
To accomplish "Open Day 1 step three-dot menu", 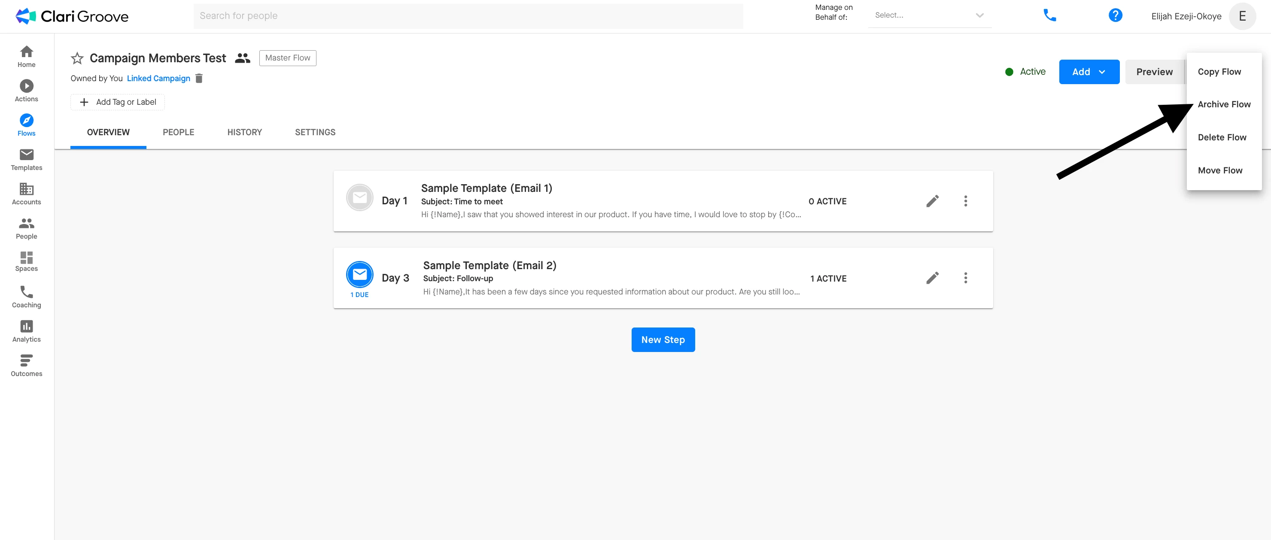I will click(x=965, y=201).
